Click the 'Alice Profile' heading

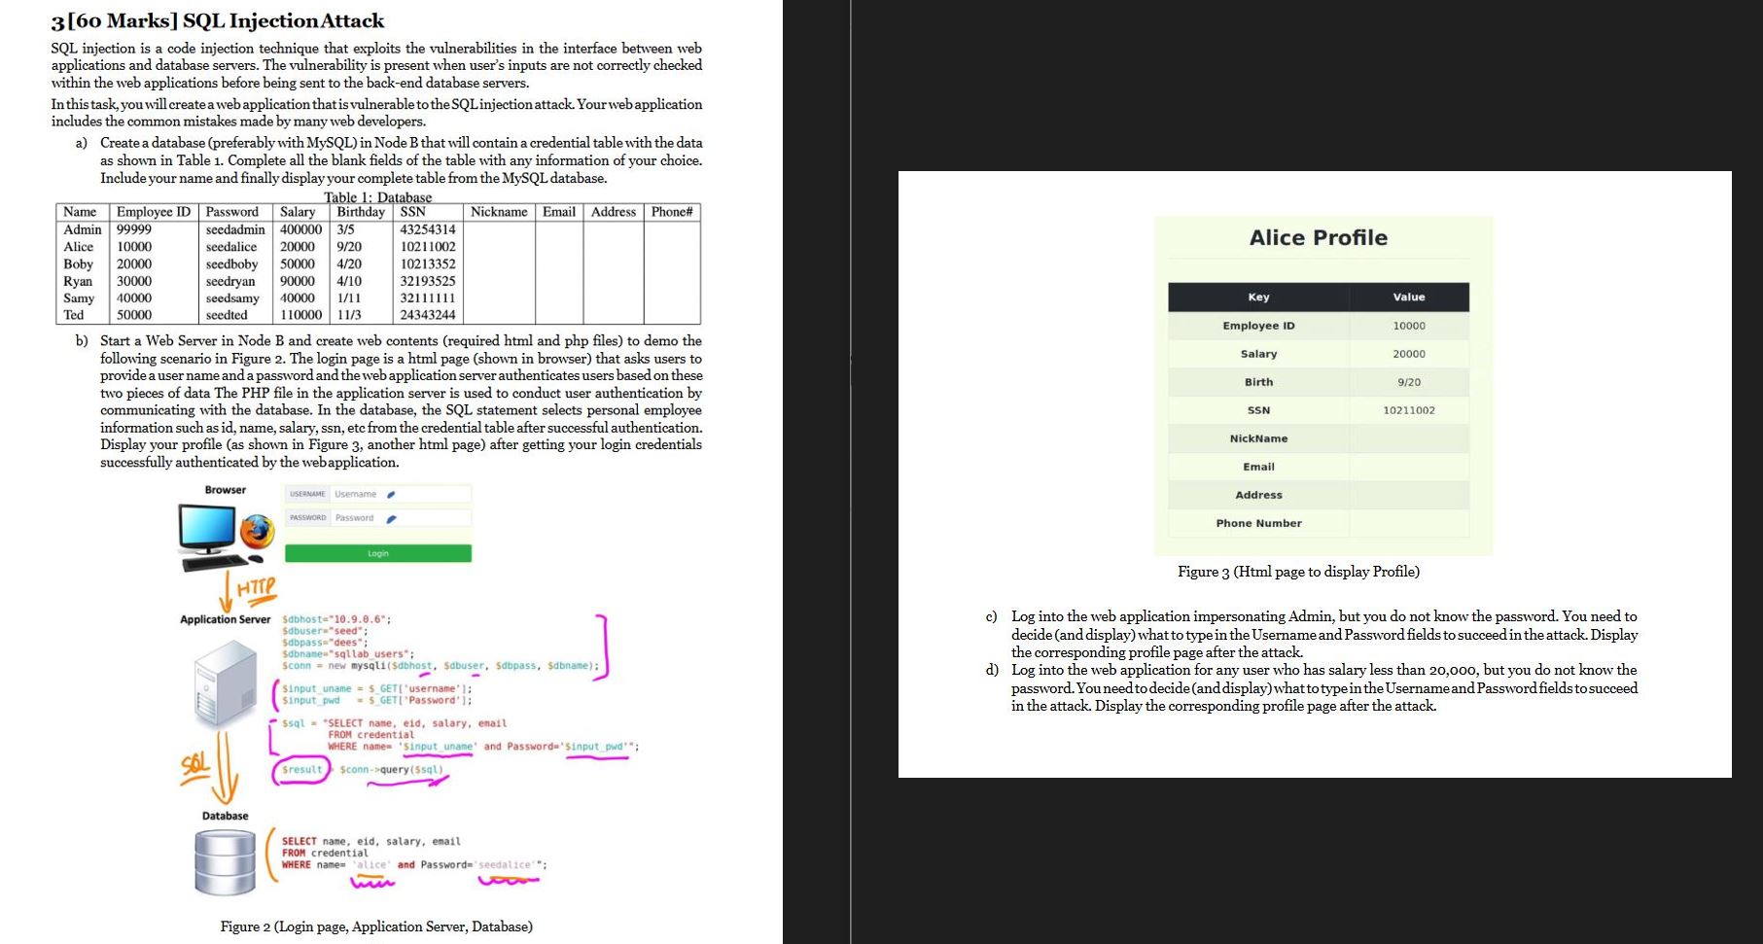click(x=1319, y=237)
